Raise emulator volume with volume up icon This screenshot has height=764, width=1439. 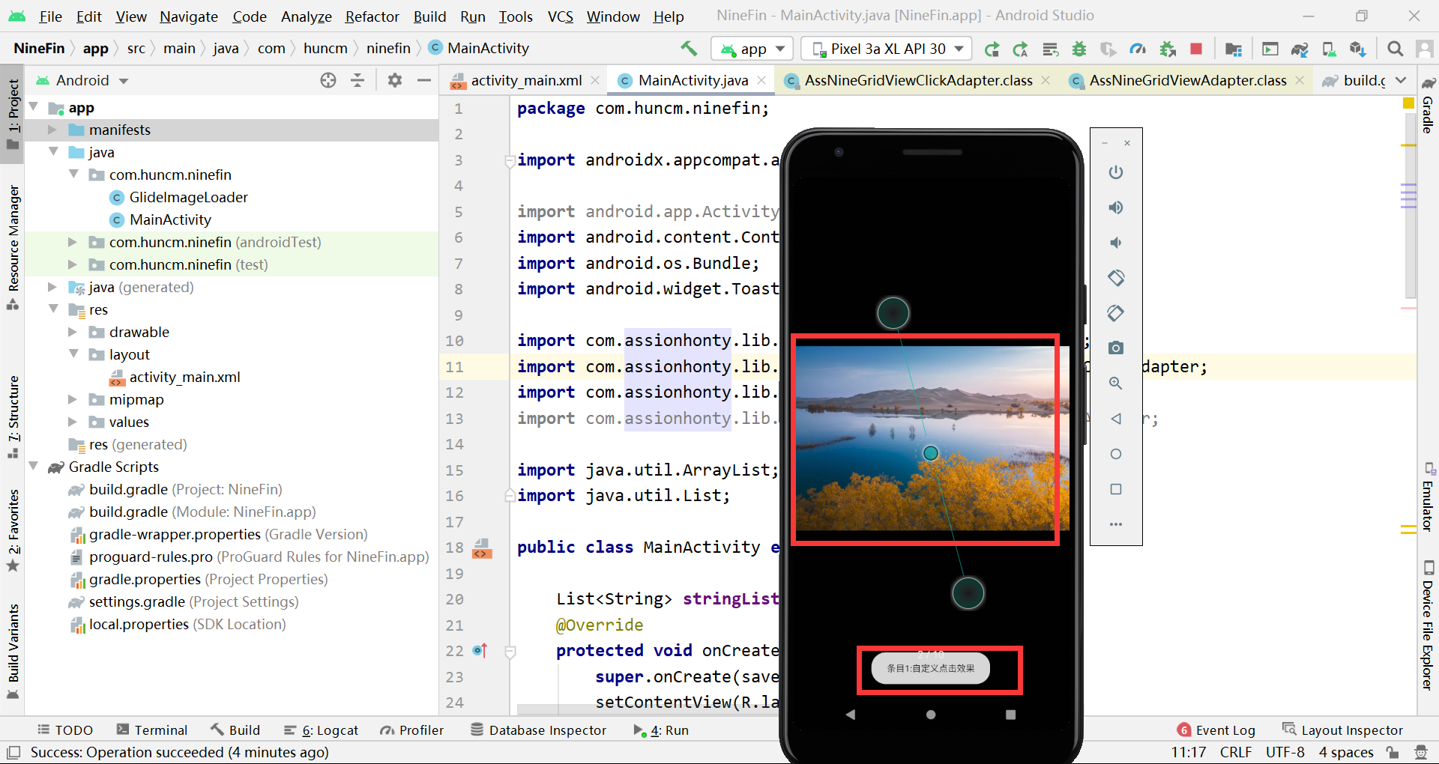tap(1116, 207)
